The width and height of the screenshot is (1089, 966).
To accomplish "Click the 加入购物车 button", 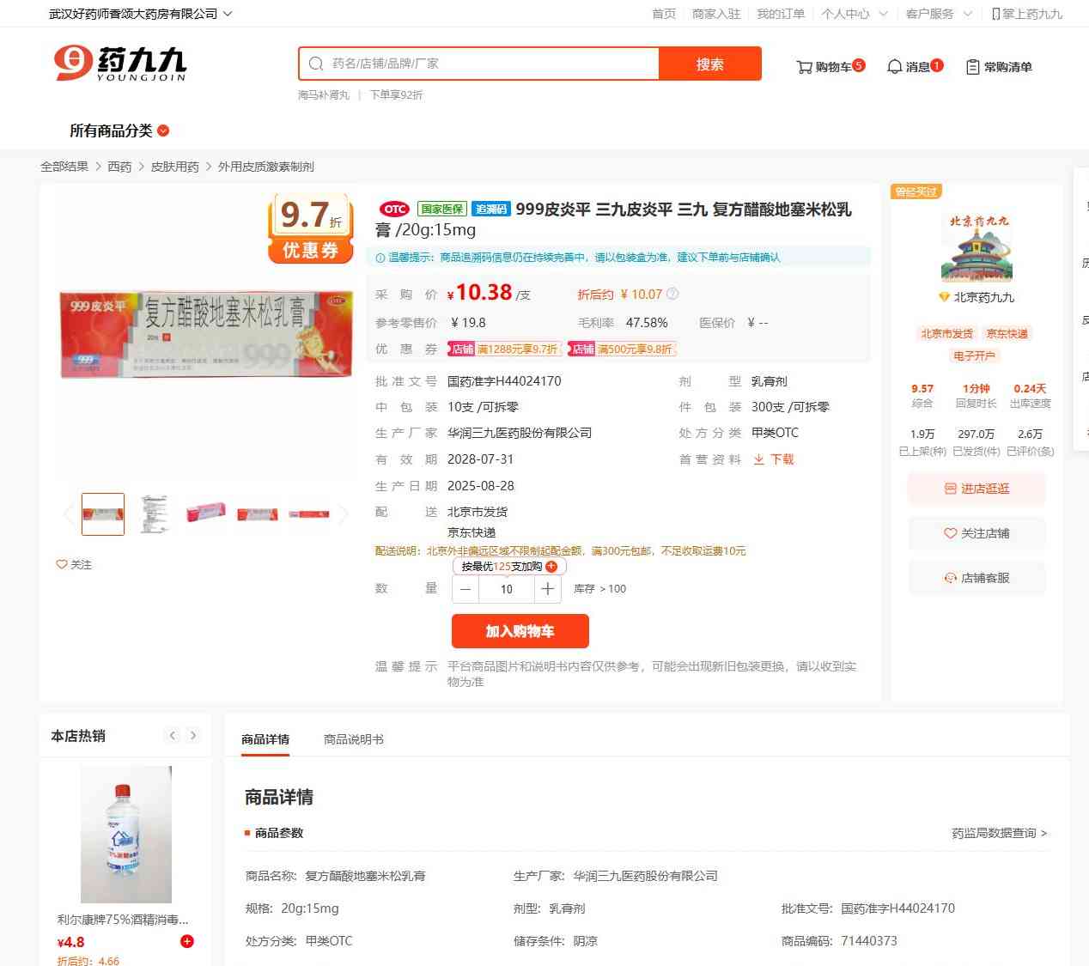I will tap(520, 631).
